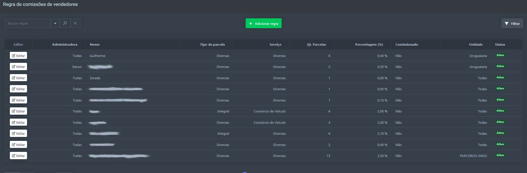Clear search with the X icon

point(75,23)
